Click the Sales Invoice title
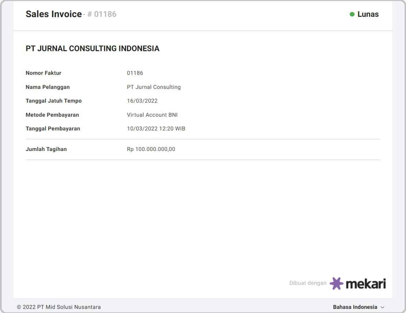 coord(54,14)
